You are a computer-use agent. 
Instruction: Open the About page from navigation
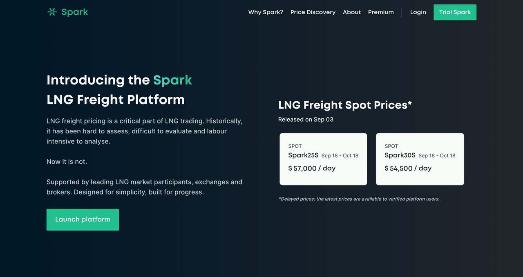pos(352,12)
